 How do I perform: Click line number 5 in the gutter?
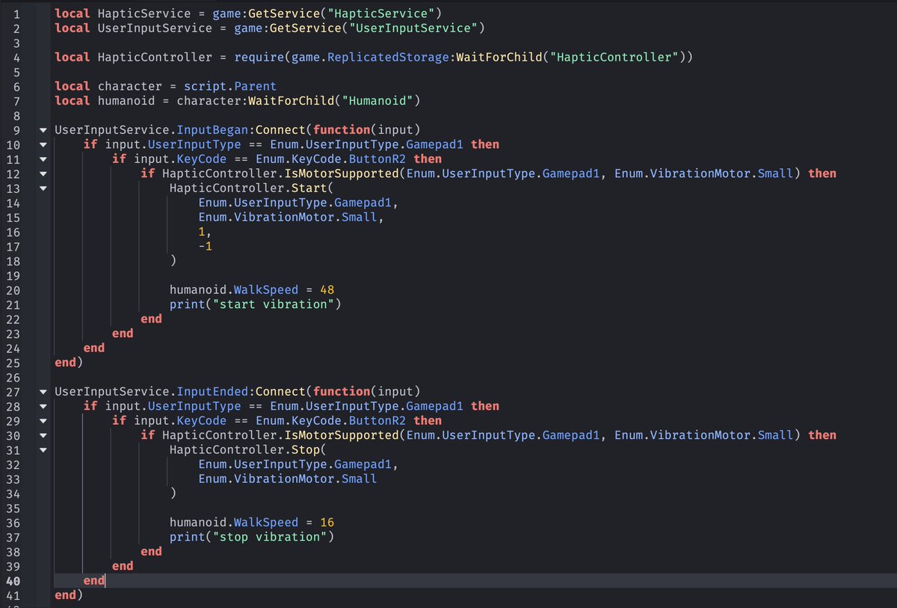[16, 71]
